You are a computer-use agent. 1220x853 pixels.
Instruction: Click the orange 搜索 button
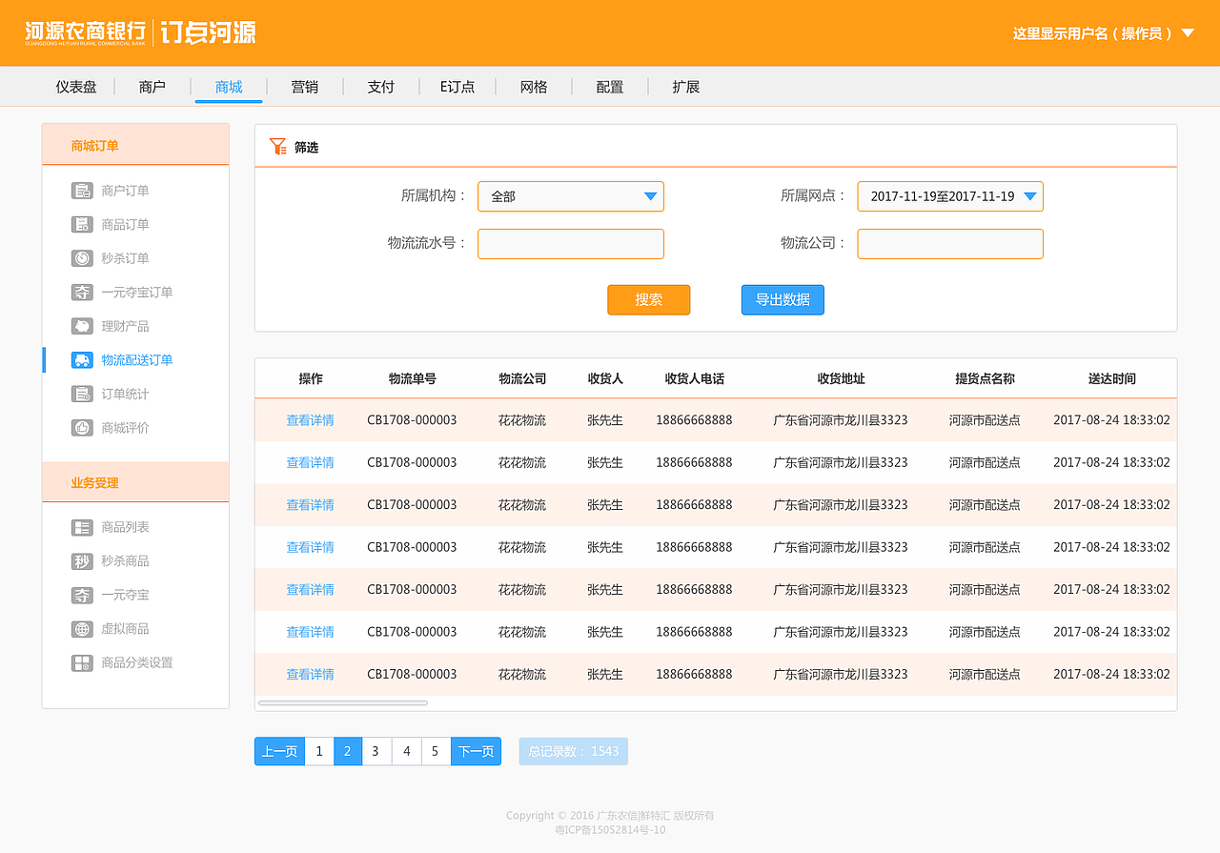pos(648,300)
